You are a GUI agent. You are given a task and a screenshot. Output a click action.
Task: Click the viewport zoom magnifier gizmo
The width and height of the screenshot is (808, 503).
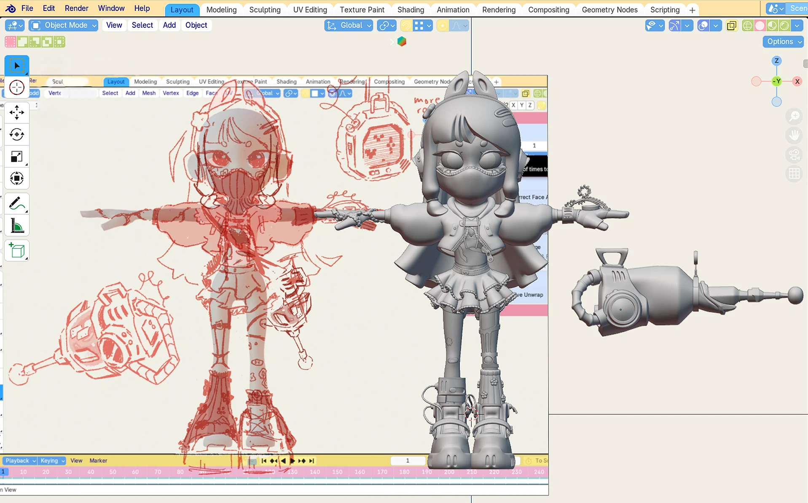(x=794, y=117)
